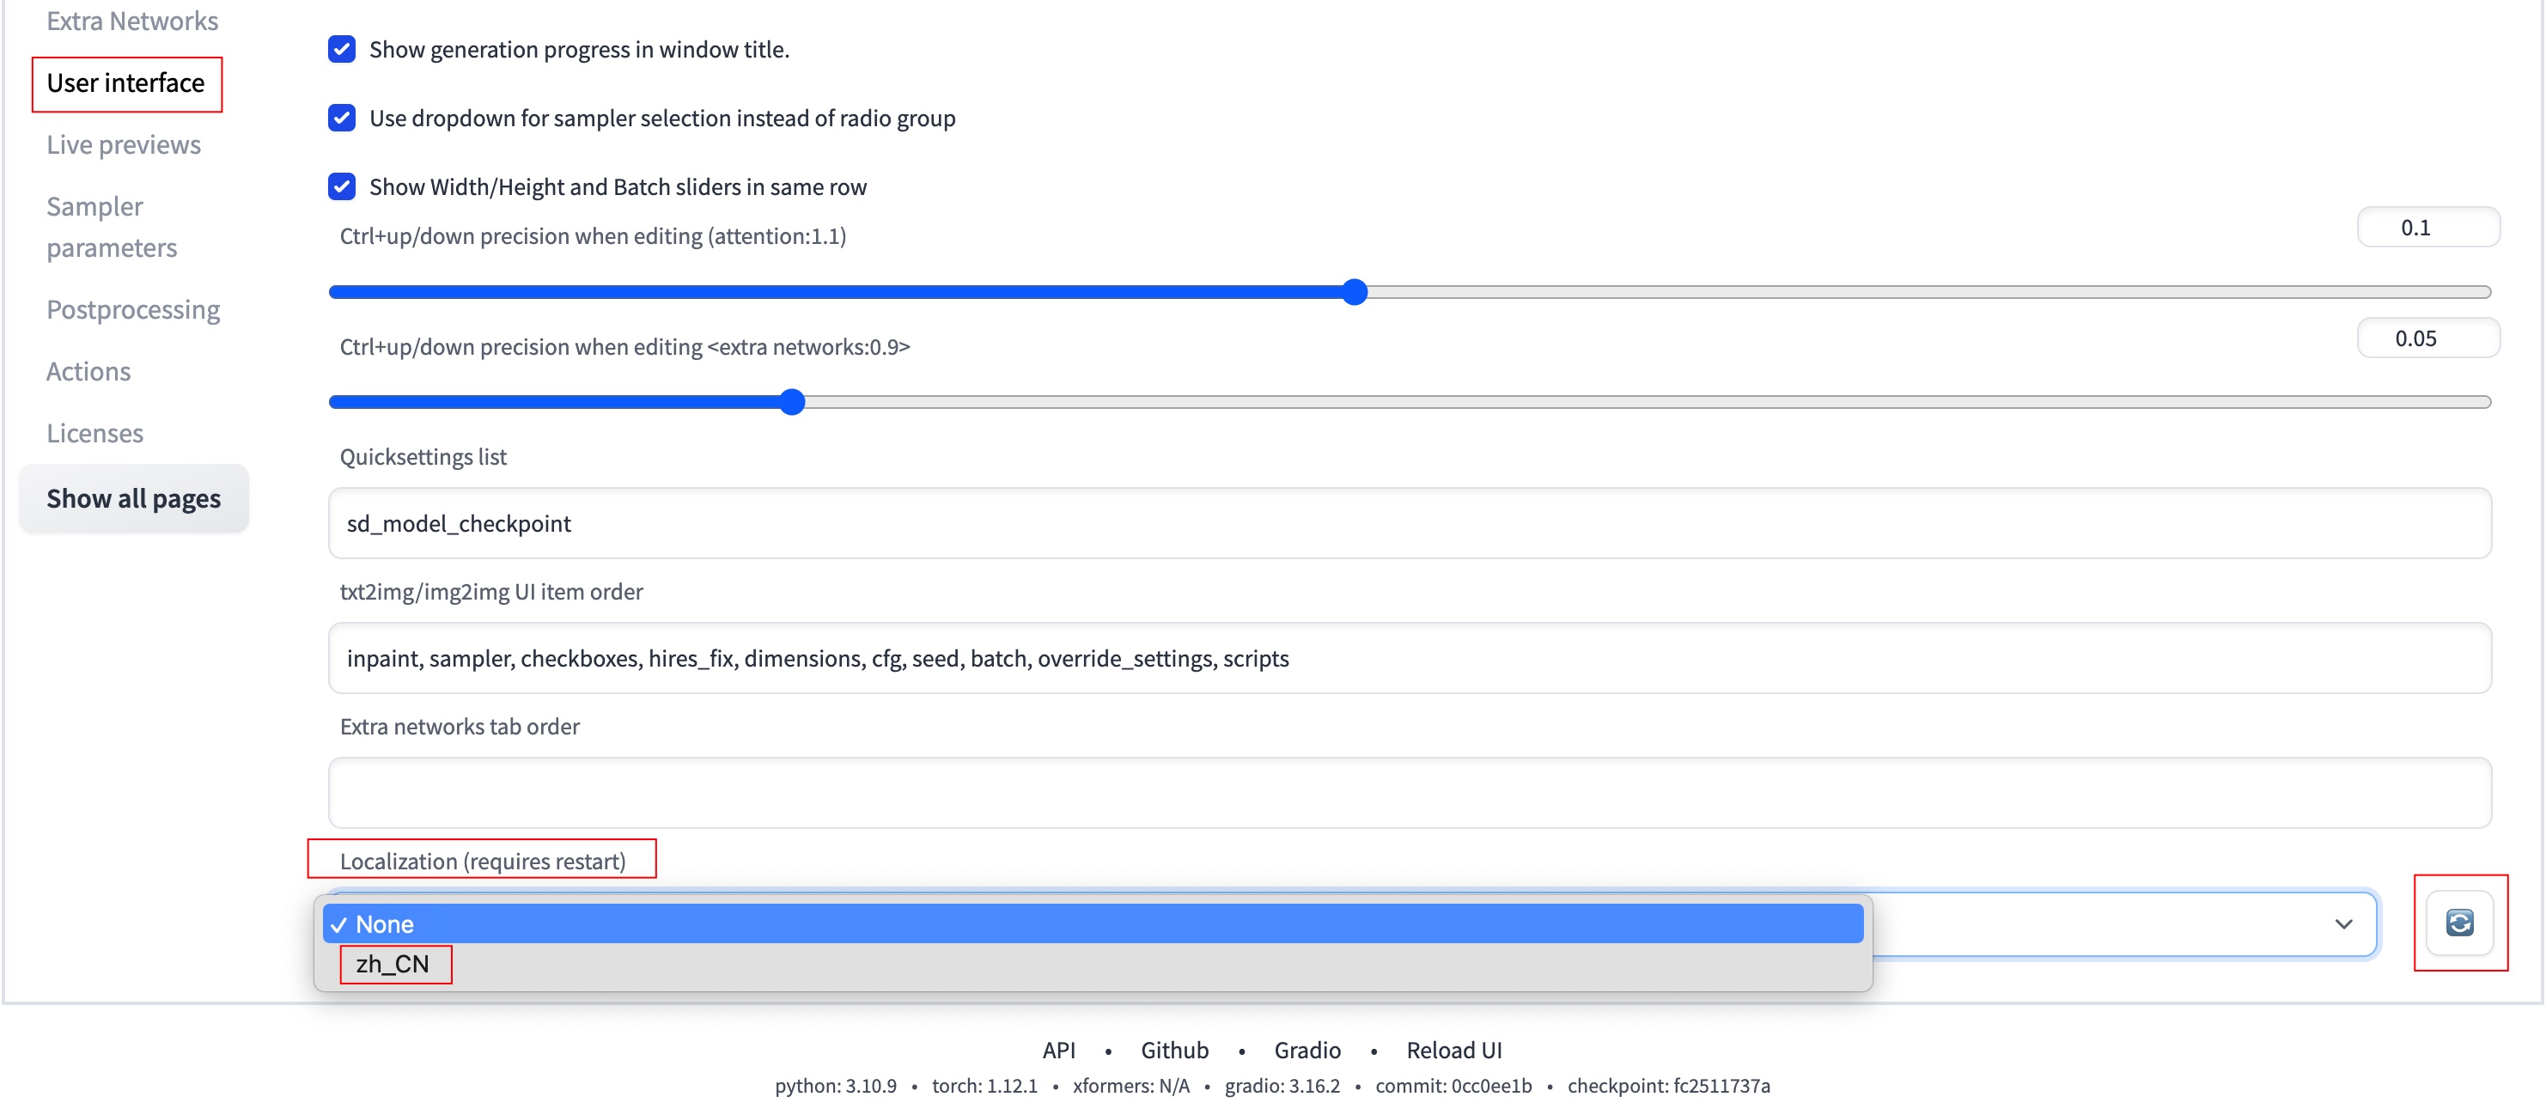The width and height of the screenshot is (2546, 1115).
Task: Uncheck Show generation progress in window title
Action: click(342, 50)
